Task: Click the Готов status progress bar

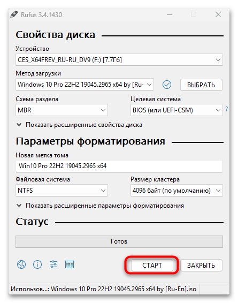Action: (x=119, y=241)
